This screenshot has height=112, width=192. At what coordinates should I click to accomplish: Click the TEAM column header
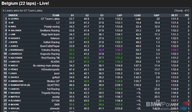click(56, 15)
